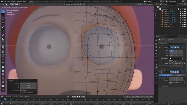Image resolution: width=187 pixels, height=105 pixels.
Task: Select the Select Box tool in toolbar
Action: (3, 11)
